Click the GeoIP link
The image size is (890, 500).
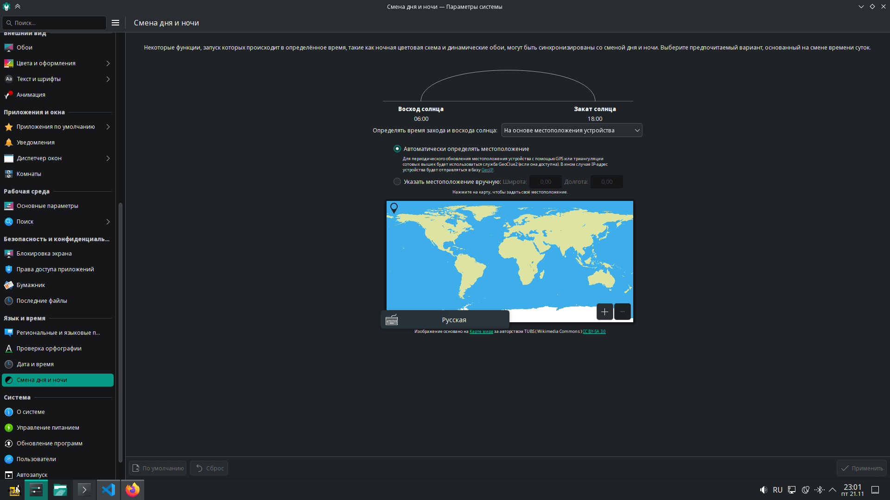[x=487, y=170]
